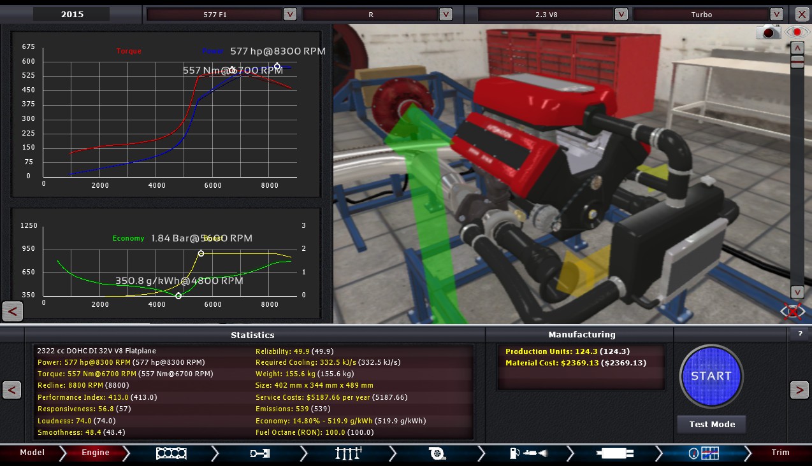The height and width of the screenshot is (466, 812).
Task: Toggle the red eye view visibility
Action: (797, 32)
